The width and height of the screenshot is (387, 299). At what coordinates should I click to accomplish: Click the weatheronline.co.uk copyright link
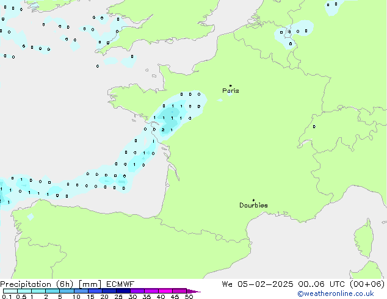click(x=336, y=294)
